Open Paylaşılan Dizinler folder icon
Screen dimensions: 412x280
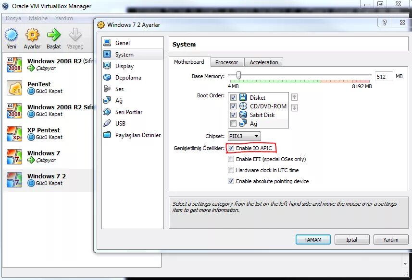pyautogui.click(x=107, y=135)
